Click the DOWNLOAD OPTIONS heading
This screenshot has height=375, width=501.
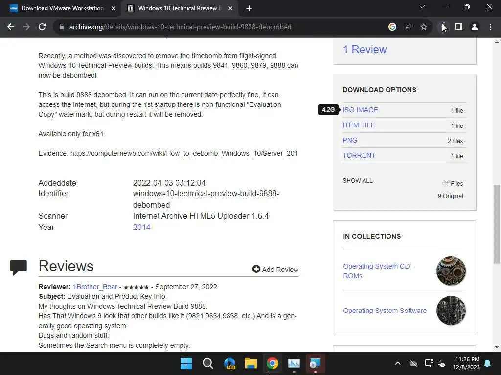point(380,90)
